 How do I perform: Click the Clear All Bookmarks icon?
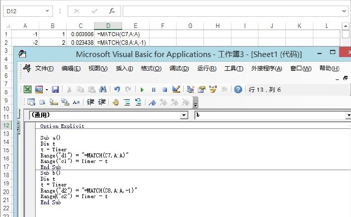pos(186,102)
